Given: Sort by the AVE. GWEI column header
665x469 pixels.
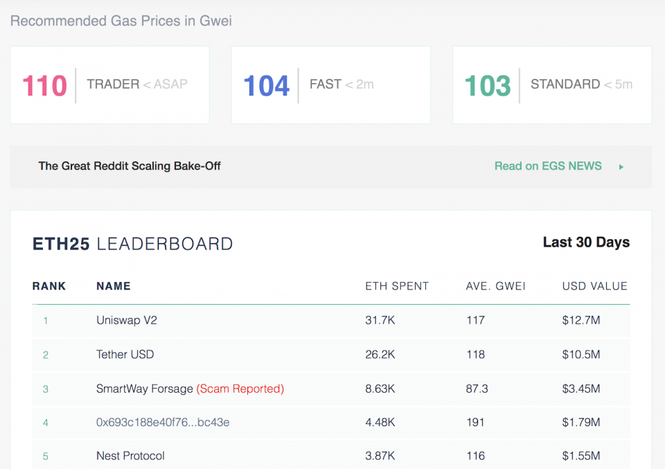Looking at the screenshot, I should pyautogui.click(x=496, y=286).
